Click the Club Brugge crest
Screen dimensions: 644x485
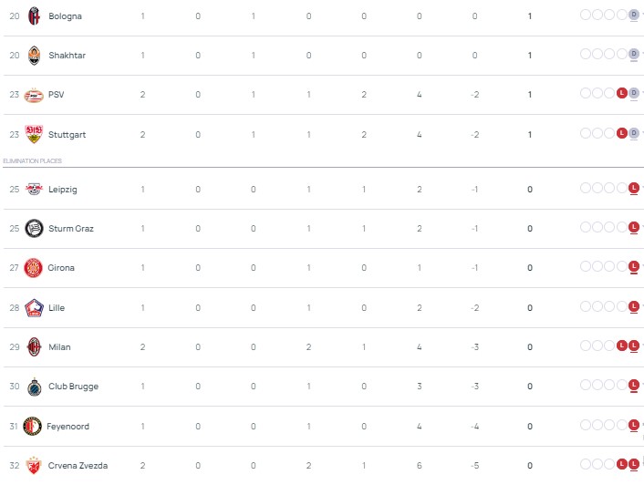[x=34, y=387]
